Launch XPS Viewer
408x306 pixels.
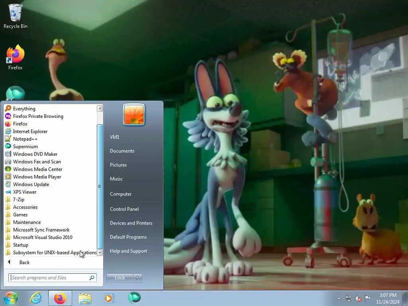25,192
